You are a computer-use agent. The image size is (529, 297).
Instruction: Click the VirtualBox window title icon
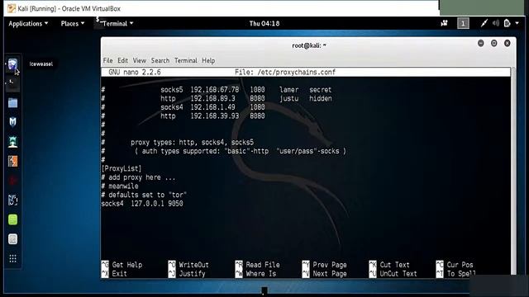(12, 8)
